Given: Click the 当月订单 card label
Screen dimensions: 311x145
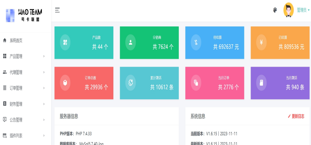Looking at the screenshot, I should pyautogui.click(x=224, y=78).
